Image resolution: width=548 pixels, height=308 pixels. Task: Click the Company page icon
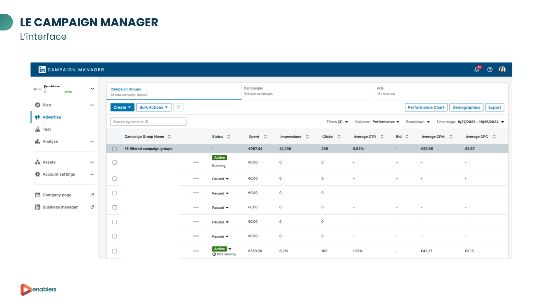click(x=38, y=195)
